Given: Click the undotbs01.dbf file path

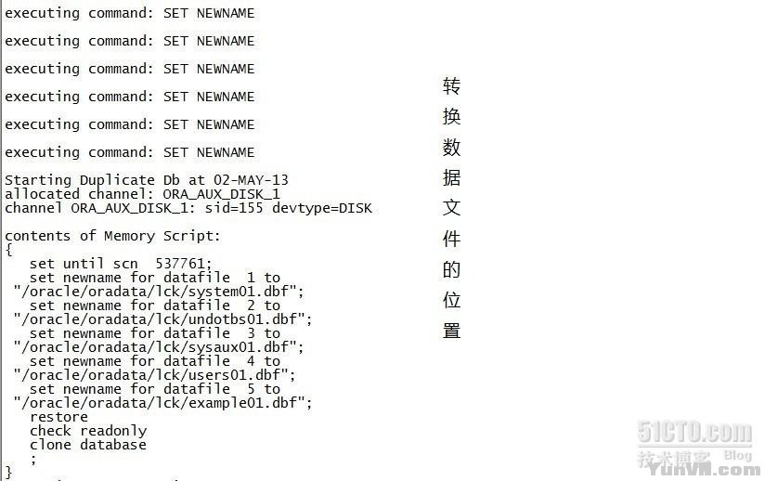Looking at the screenshot, I should 162,319.
